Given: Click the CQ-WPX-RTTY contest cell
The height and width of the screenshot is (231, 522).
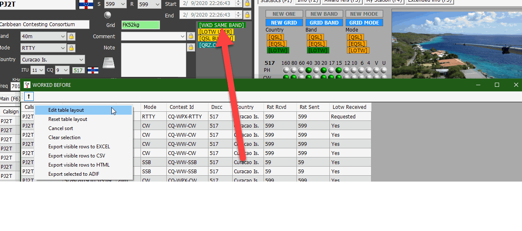Looking at the screenshot, I should click(187, 117).
